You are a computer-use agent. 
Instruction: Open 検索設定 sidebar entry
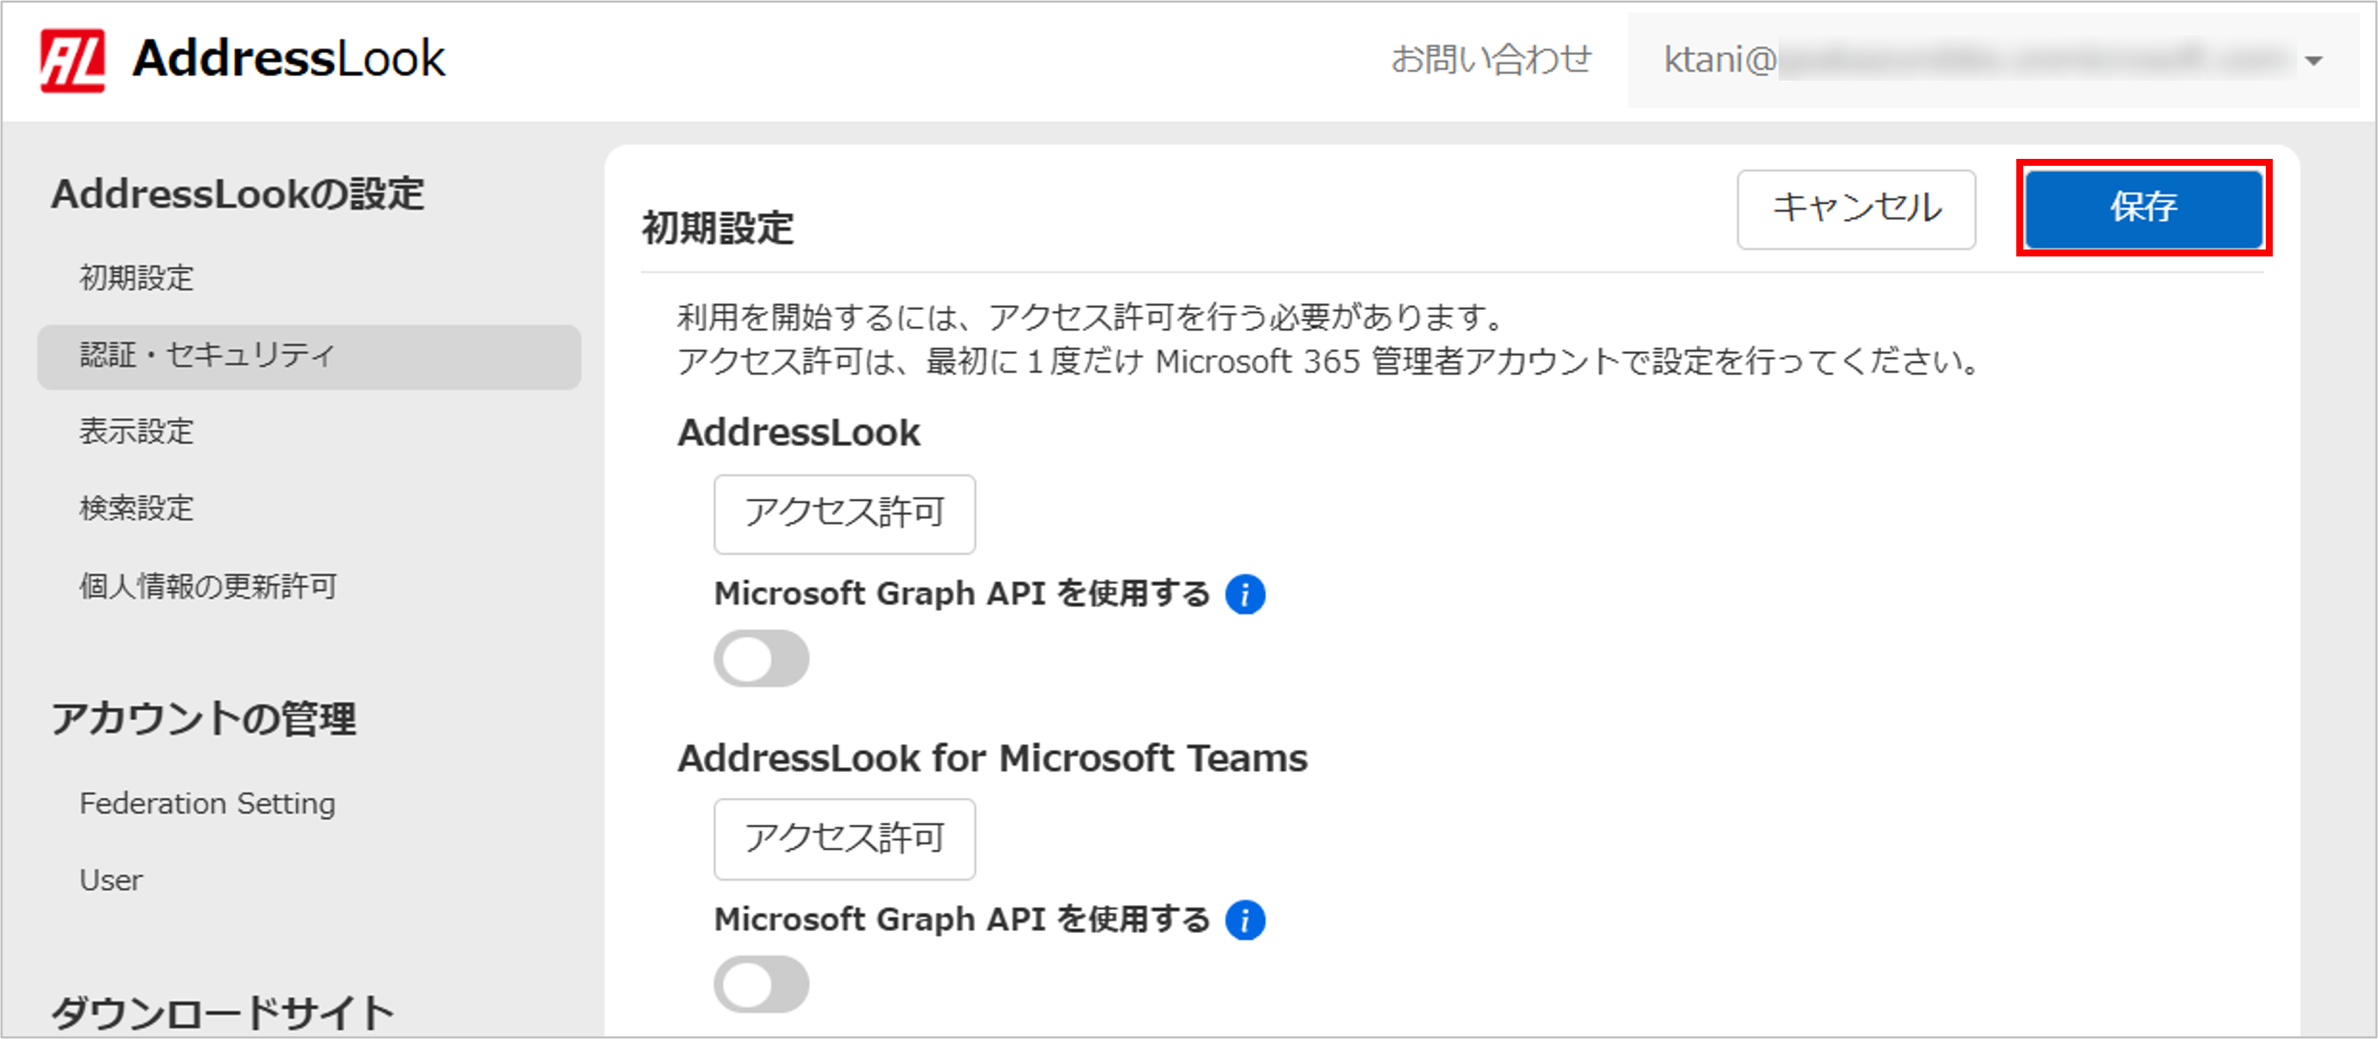pyautogui.click(x=137, y=509)
